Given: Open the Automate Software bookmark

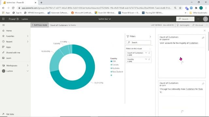Looking at the screenshot, I should 58,13.
